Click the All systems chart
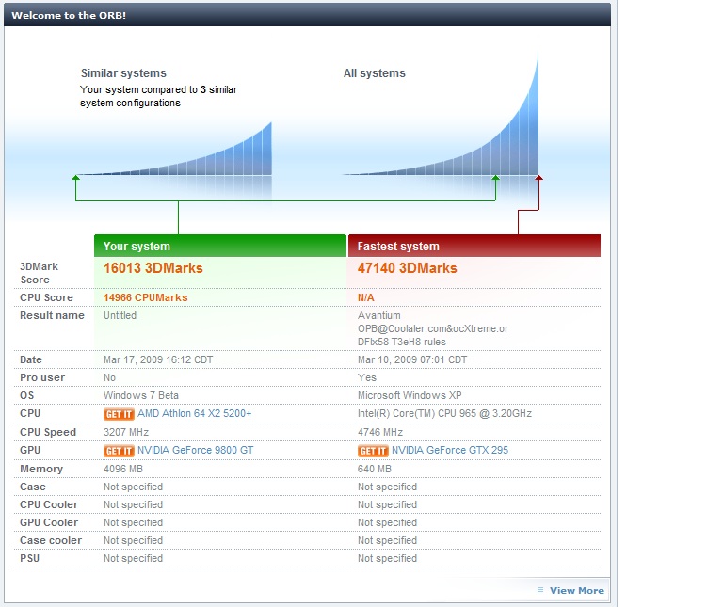The image size is (723, 607). click(x=442, y=115)
